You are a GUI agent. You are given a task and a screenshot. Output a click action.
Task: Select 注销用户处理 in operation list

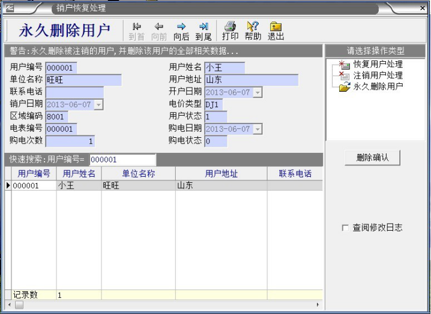(x=377, y=76)
